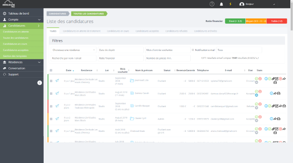Open the notifications bell
This screenshot has width=293, height=163.
222,4
